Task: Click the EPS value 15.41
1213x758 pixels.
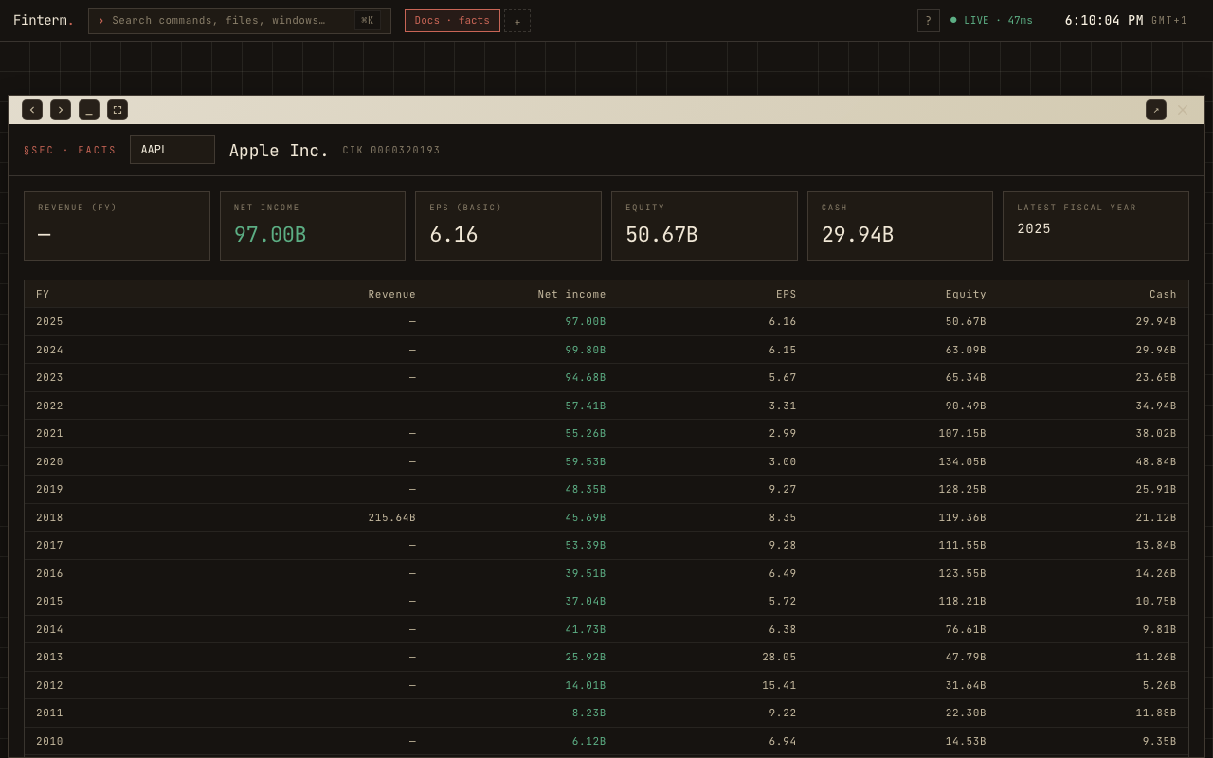Action: 779,686
